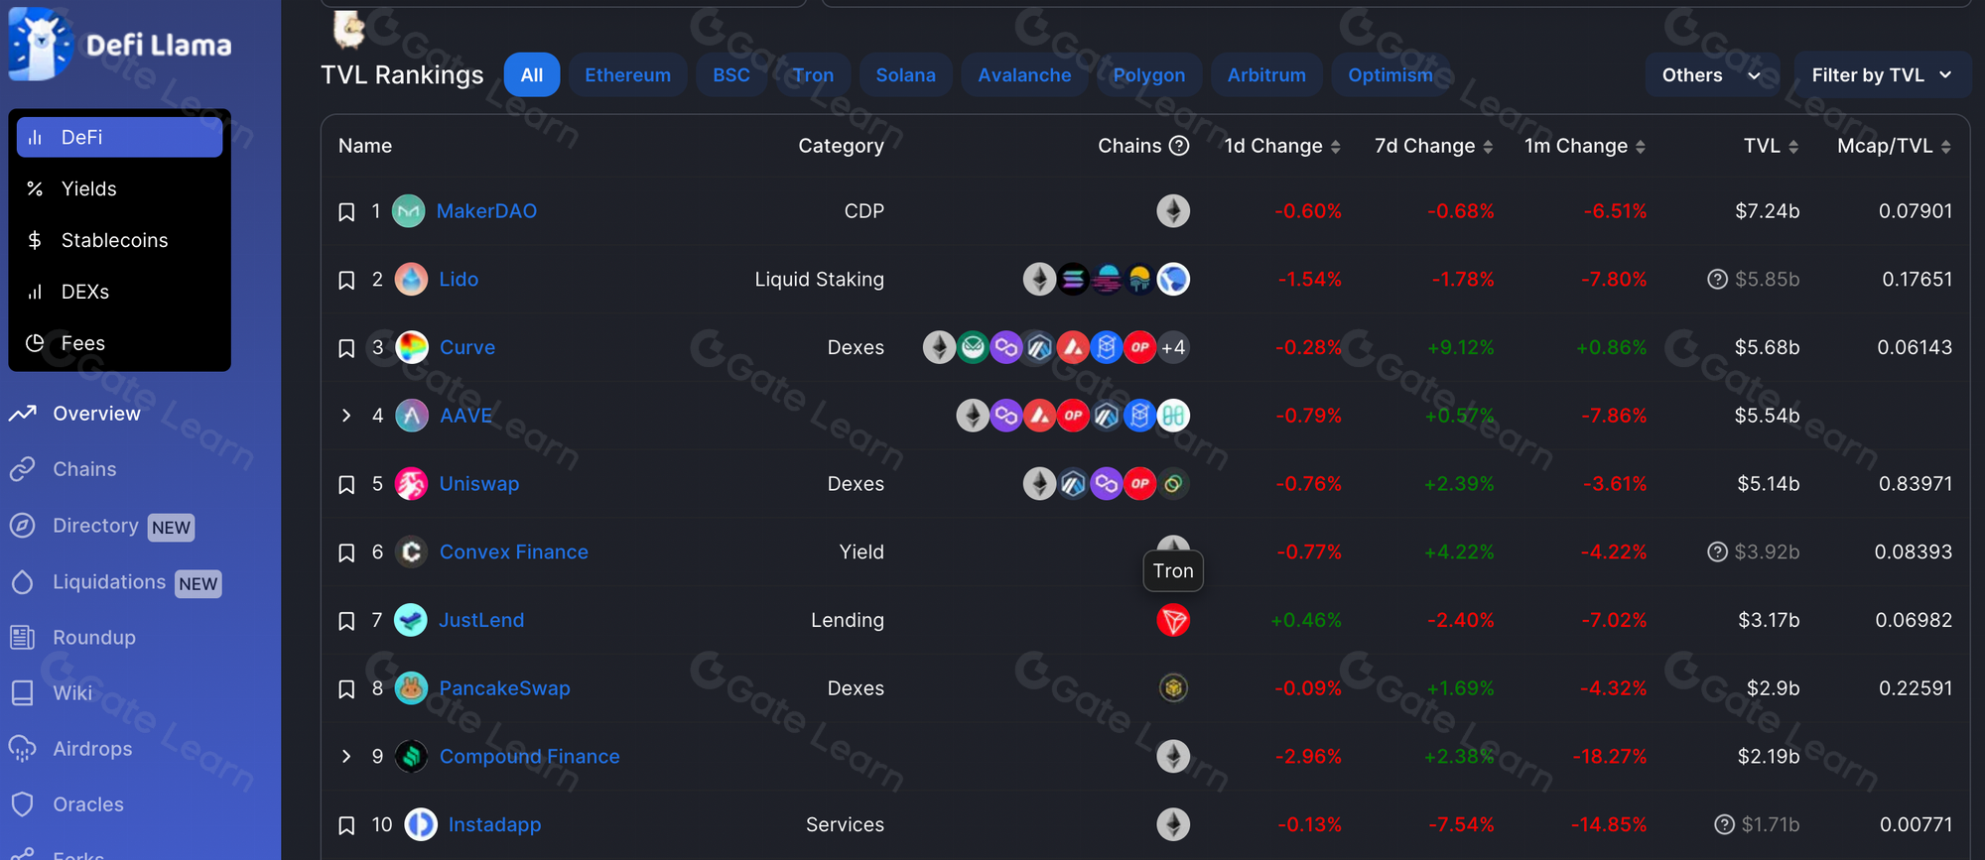The width and height of the screenshot is (1985, 860).
Task: Select the Ethereum chain tab
Action: (x=627, y=75)
